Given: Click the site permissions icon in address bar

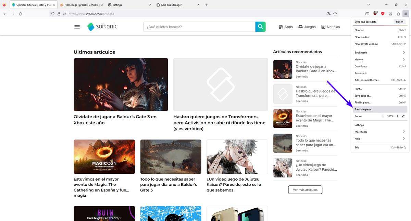Looking at the screenshot, I should 65,14.
